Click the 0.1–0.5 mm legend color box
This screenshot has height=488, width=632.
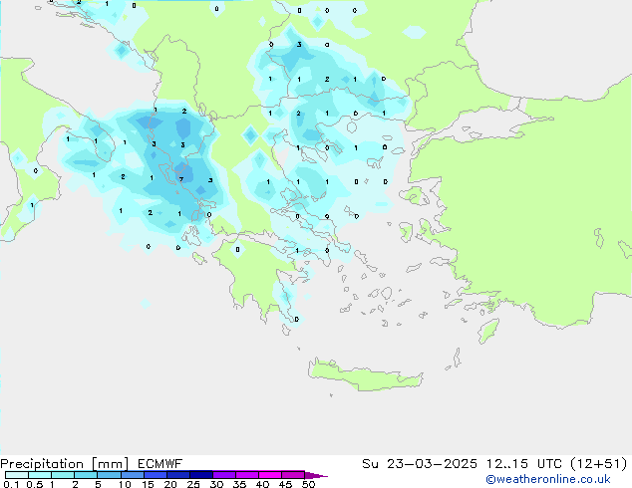click(17, 475)
